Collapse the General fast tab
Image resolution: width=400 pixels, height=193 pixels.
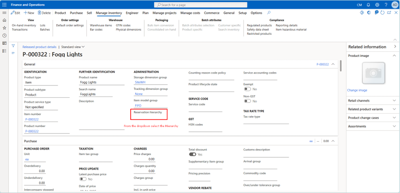point(333,64)
